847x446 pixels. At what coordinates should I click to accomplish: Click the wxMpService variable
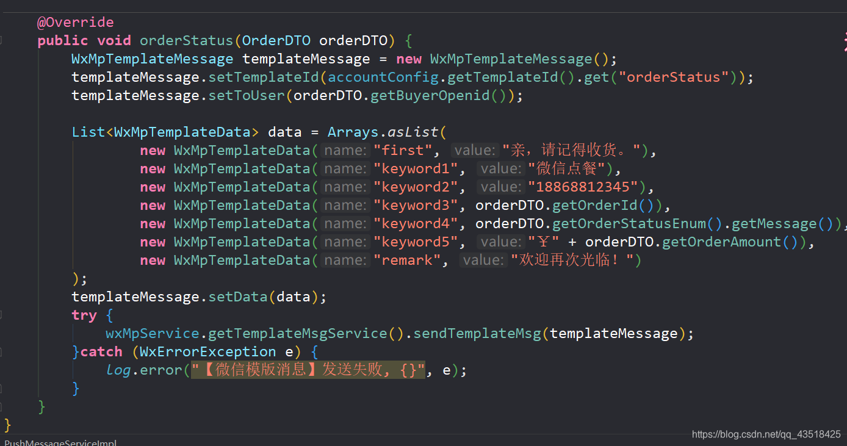click(153, 334)
